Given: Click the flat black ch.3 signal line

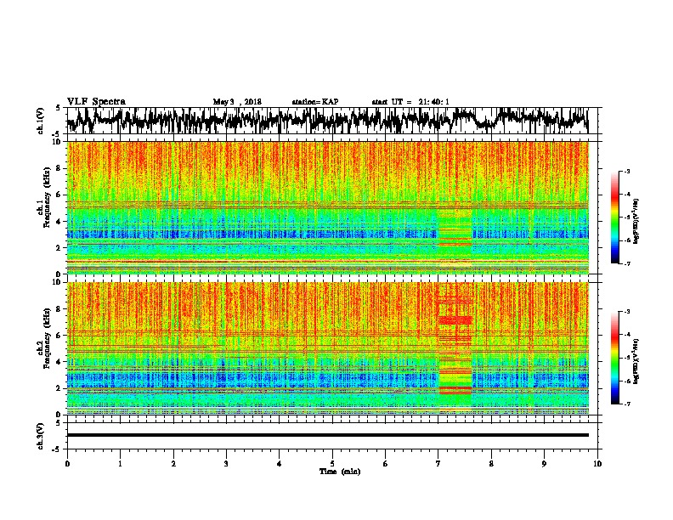Looking at the screenshot, I should click(328, 435).
